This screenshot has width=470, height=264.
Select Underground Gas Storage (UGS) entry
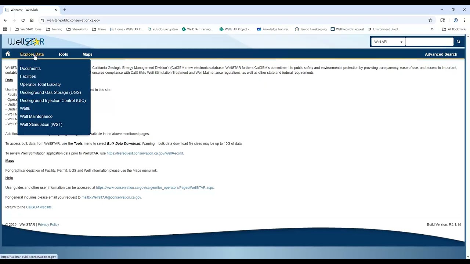tap(50, 92)
